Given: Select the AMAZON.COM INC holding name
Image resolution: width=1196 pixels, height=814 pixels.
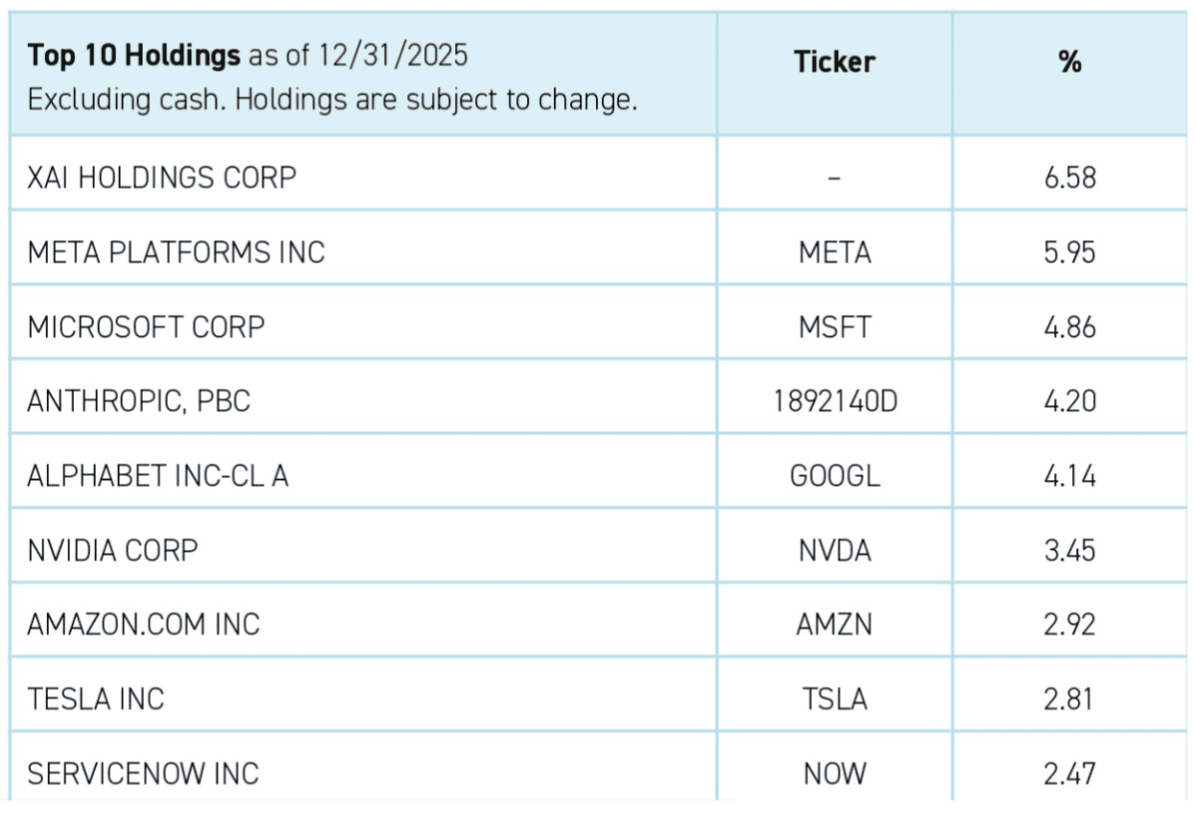Looking at the screenshot, I should [x=144, y=625].
